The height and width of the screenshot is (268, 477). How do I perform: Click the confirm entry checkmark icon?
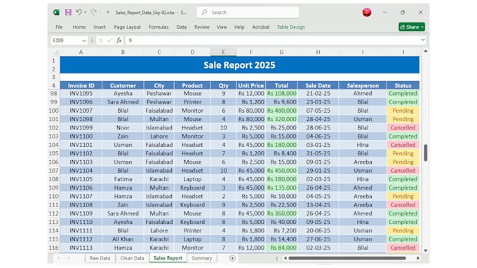pyautogui.click(x=109, y=41)
